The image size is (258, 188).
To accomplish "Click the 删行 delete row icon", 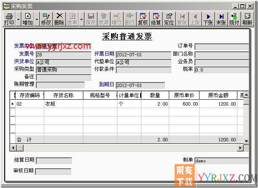I will [130, 19].
